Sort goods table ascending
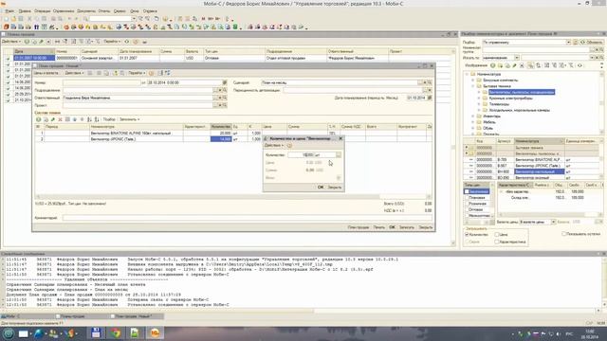607x341 pixels. (89, 119)
